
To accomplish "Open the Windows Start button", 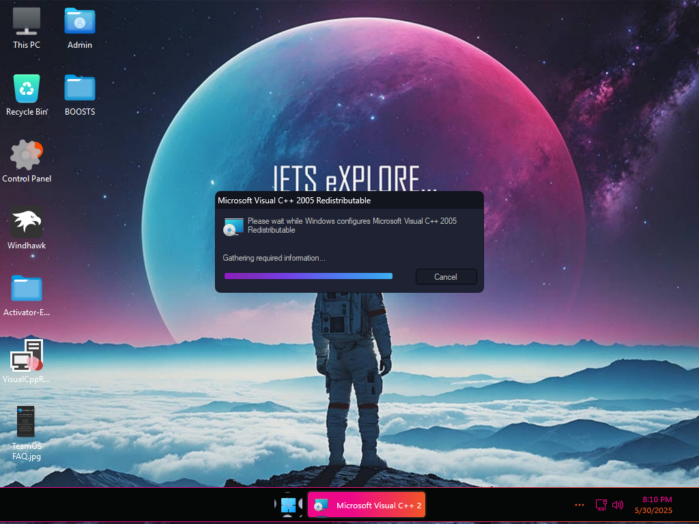I will pyautogui.click(x=289, y=506).
